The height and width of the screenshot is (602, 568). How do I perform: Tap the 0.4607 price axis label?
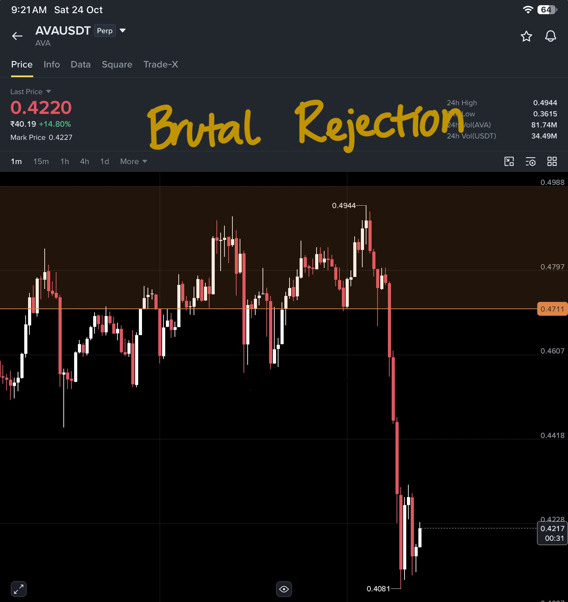coord(552,351)
